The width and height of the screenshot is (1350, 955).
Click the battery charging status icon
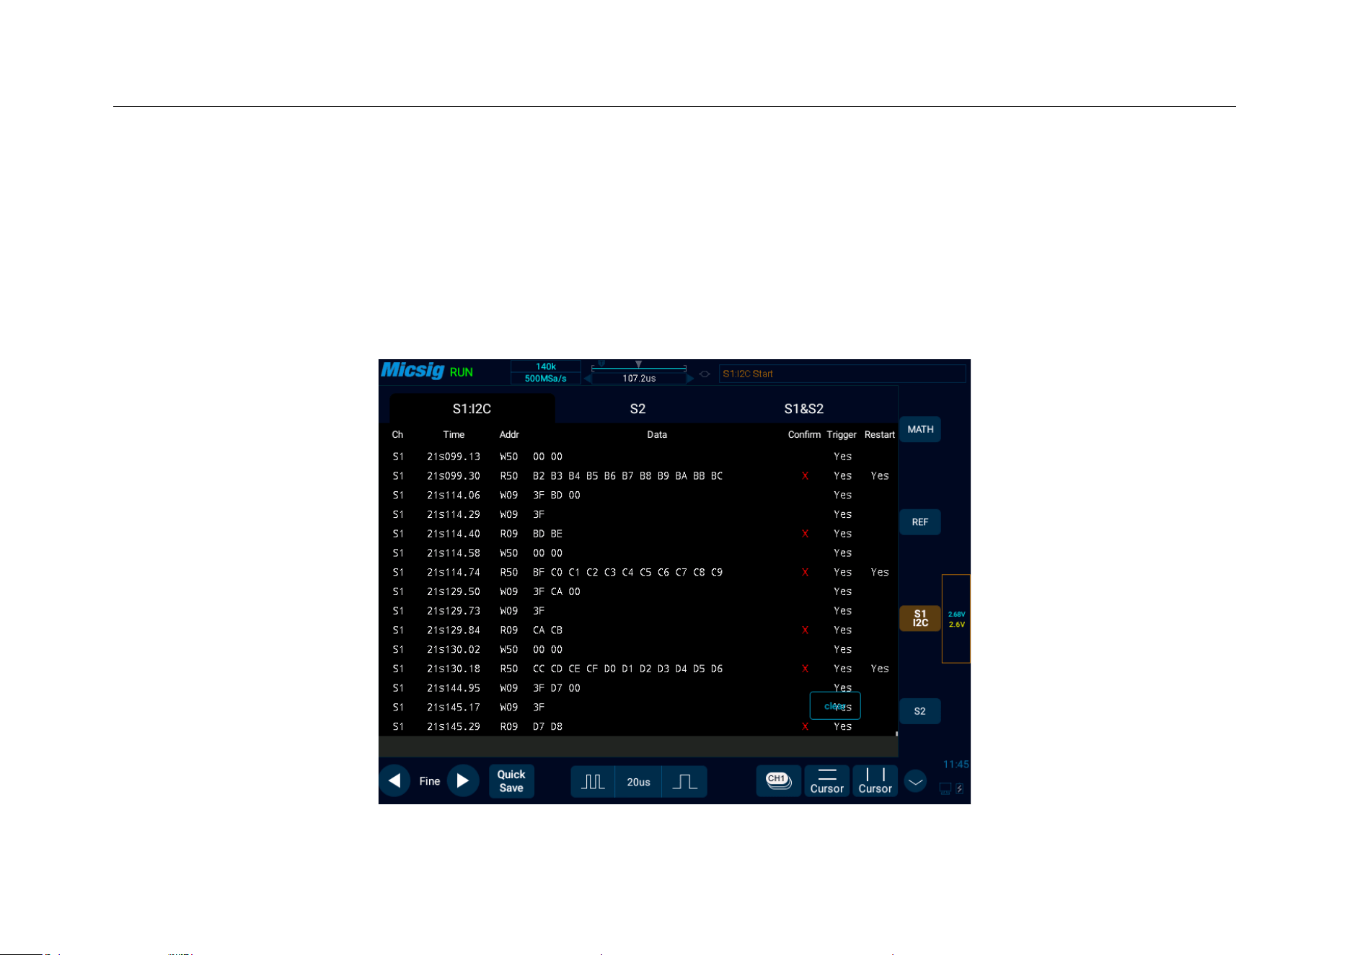960,789
